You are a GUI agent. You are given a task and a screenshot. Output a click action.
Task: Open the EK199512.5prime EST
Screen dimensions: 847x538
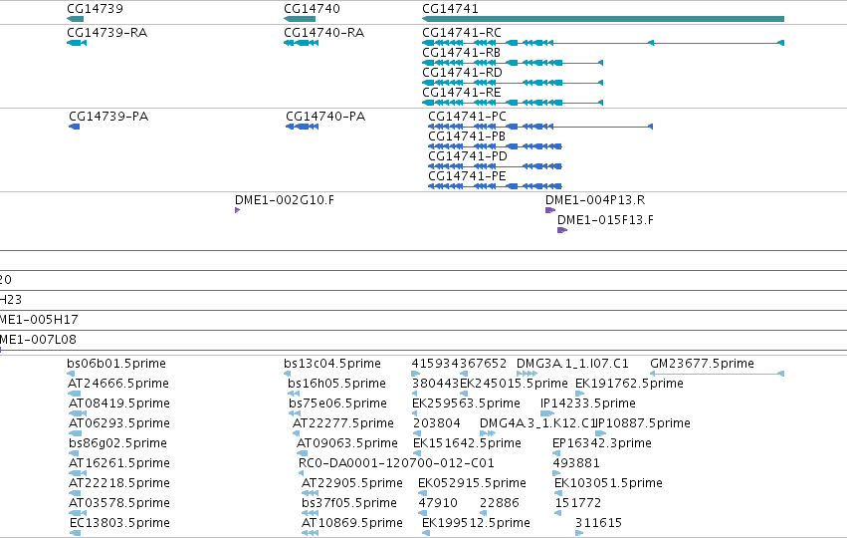(476, 523)
